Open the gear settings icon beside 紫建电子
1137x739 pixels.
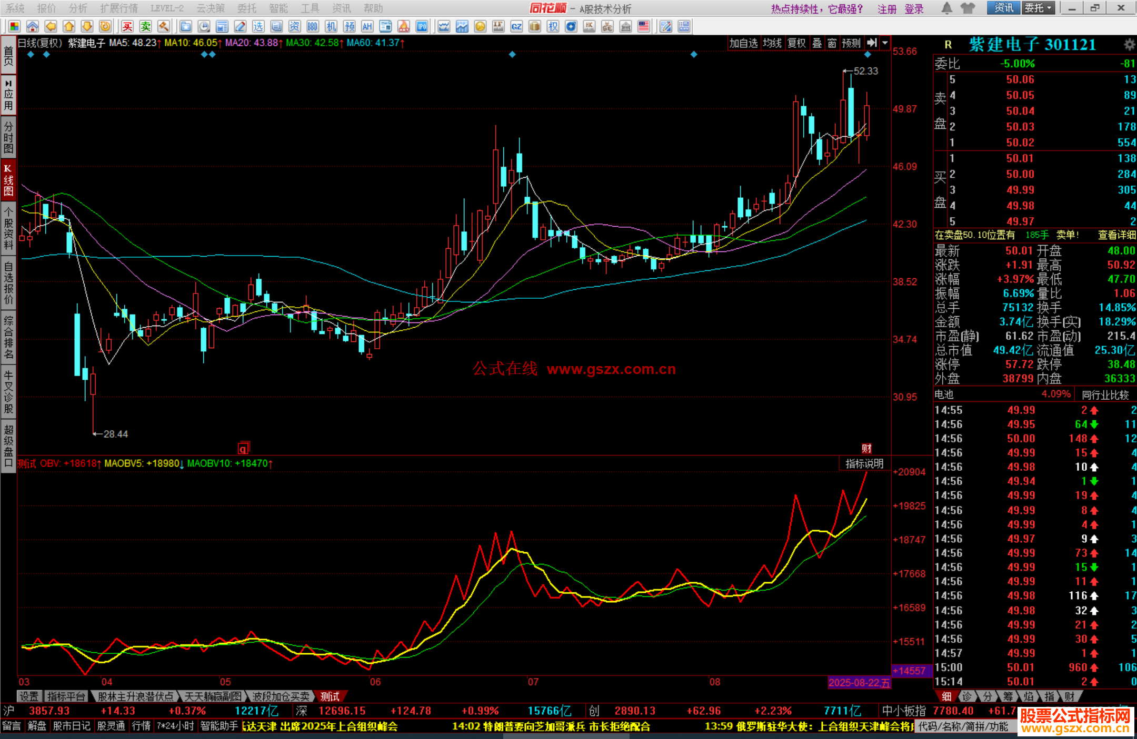1129,45
